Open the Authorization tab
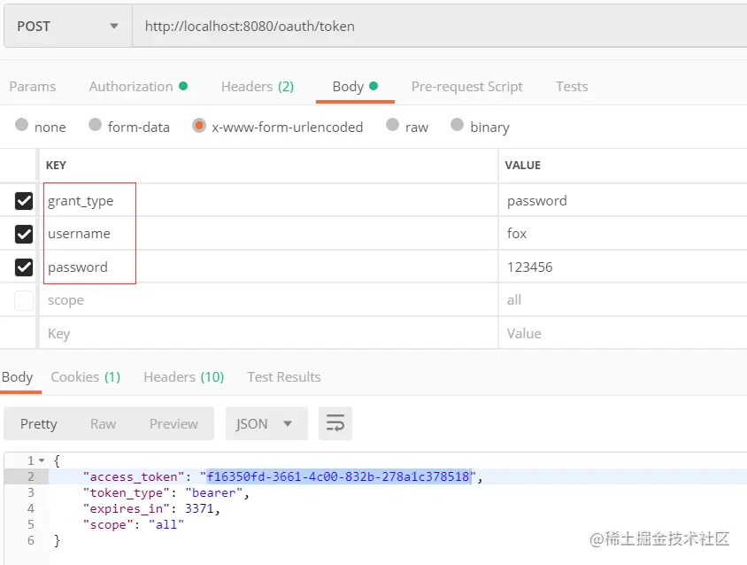 [x=138, y=87]
